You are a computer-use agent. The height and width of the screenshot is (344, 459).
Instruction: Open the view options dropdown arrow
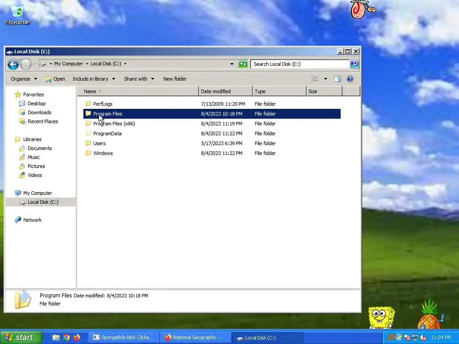coord(325,79)
